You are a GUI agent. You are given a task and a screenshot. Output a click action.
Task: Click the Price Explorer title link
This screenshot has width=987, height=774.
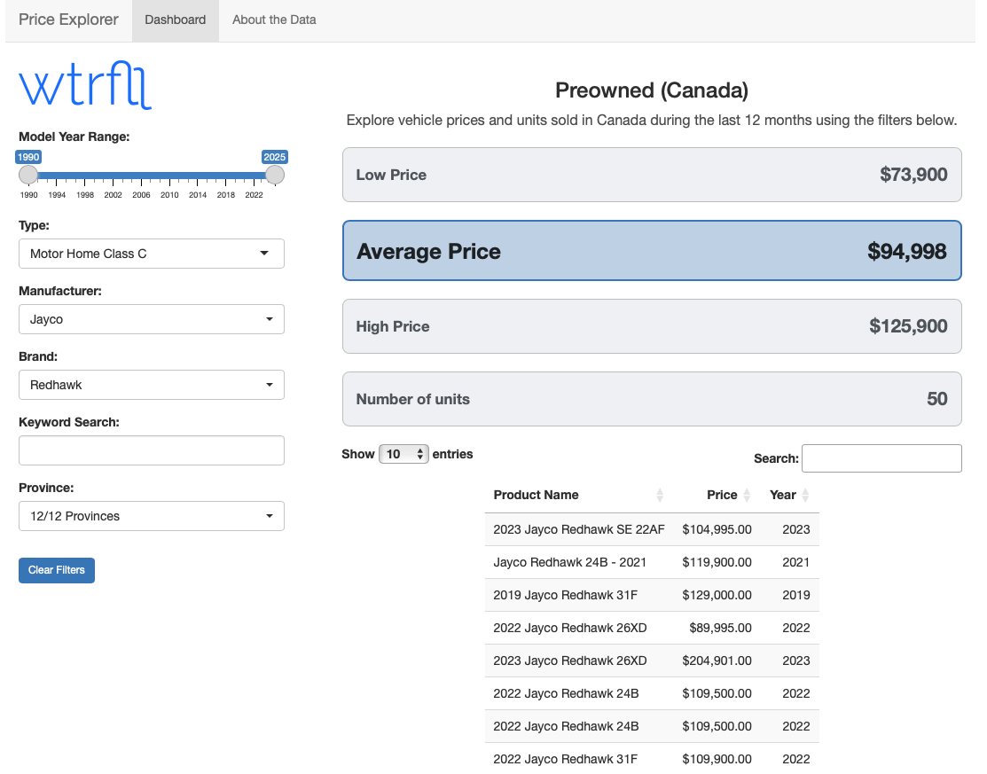coord(68,20)
